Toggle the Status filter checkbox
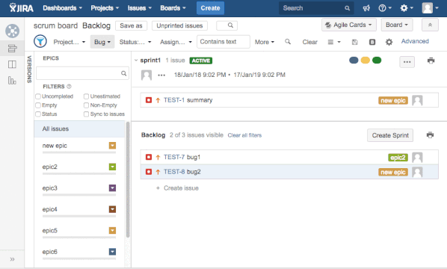This screenshot has width=447, height=269. [38, 114]
